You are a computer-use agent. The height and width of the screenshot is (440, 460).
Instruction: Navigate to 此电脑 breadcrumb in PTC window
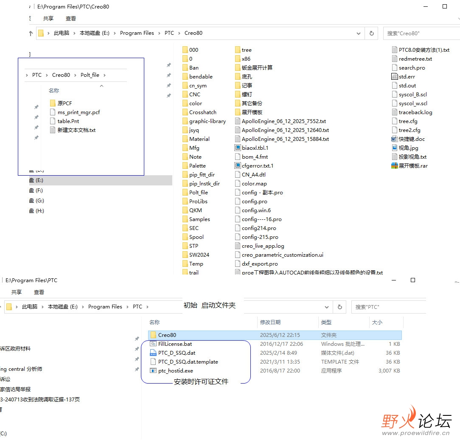[30, 307]
